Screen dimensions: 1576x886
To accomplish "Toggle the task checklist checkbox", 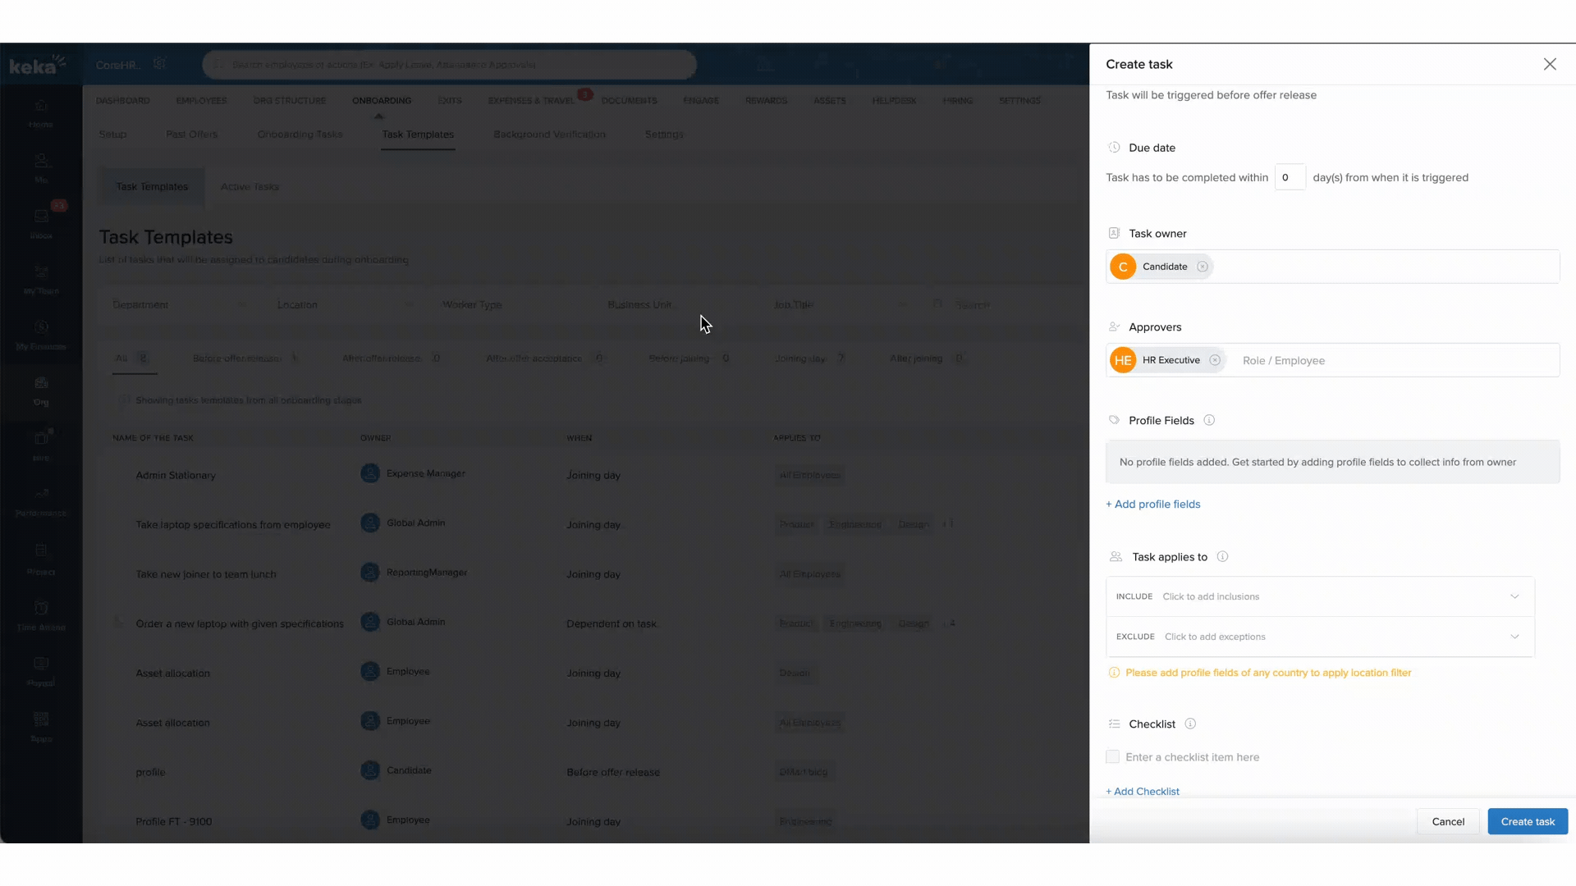I will coord(1113,756).
